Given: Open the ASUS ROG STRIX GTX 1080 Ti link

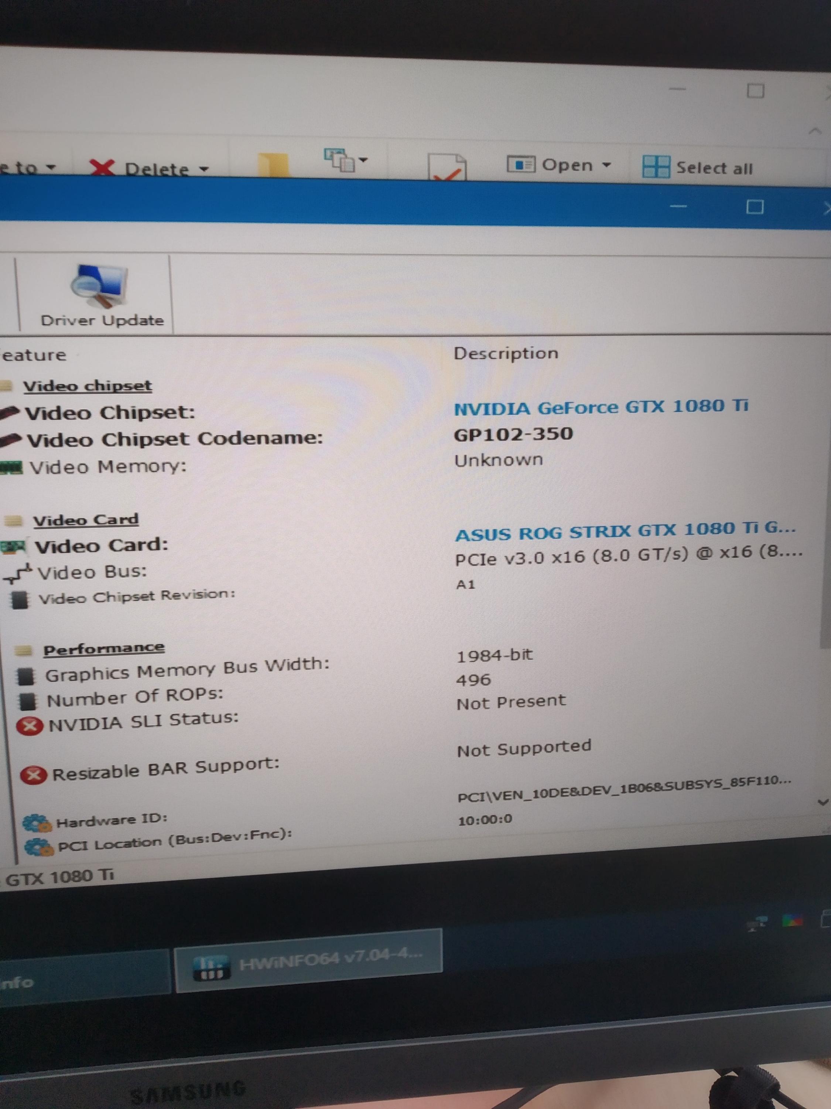Looking at the screenshot, I should tap(625, 531).
